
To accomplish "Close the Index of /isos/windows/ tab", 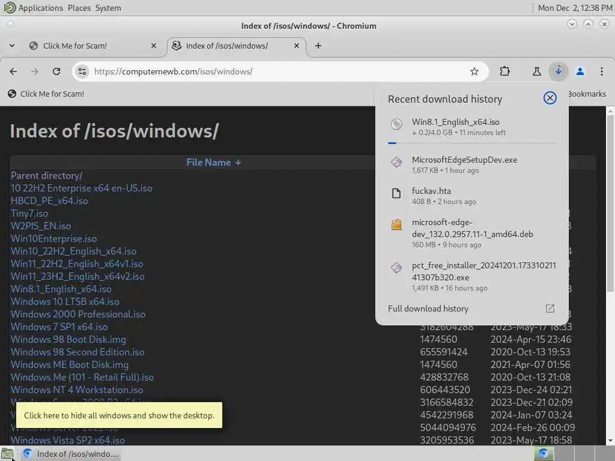I will click(x=297, y=46).
